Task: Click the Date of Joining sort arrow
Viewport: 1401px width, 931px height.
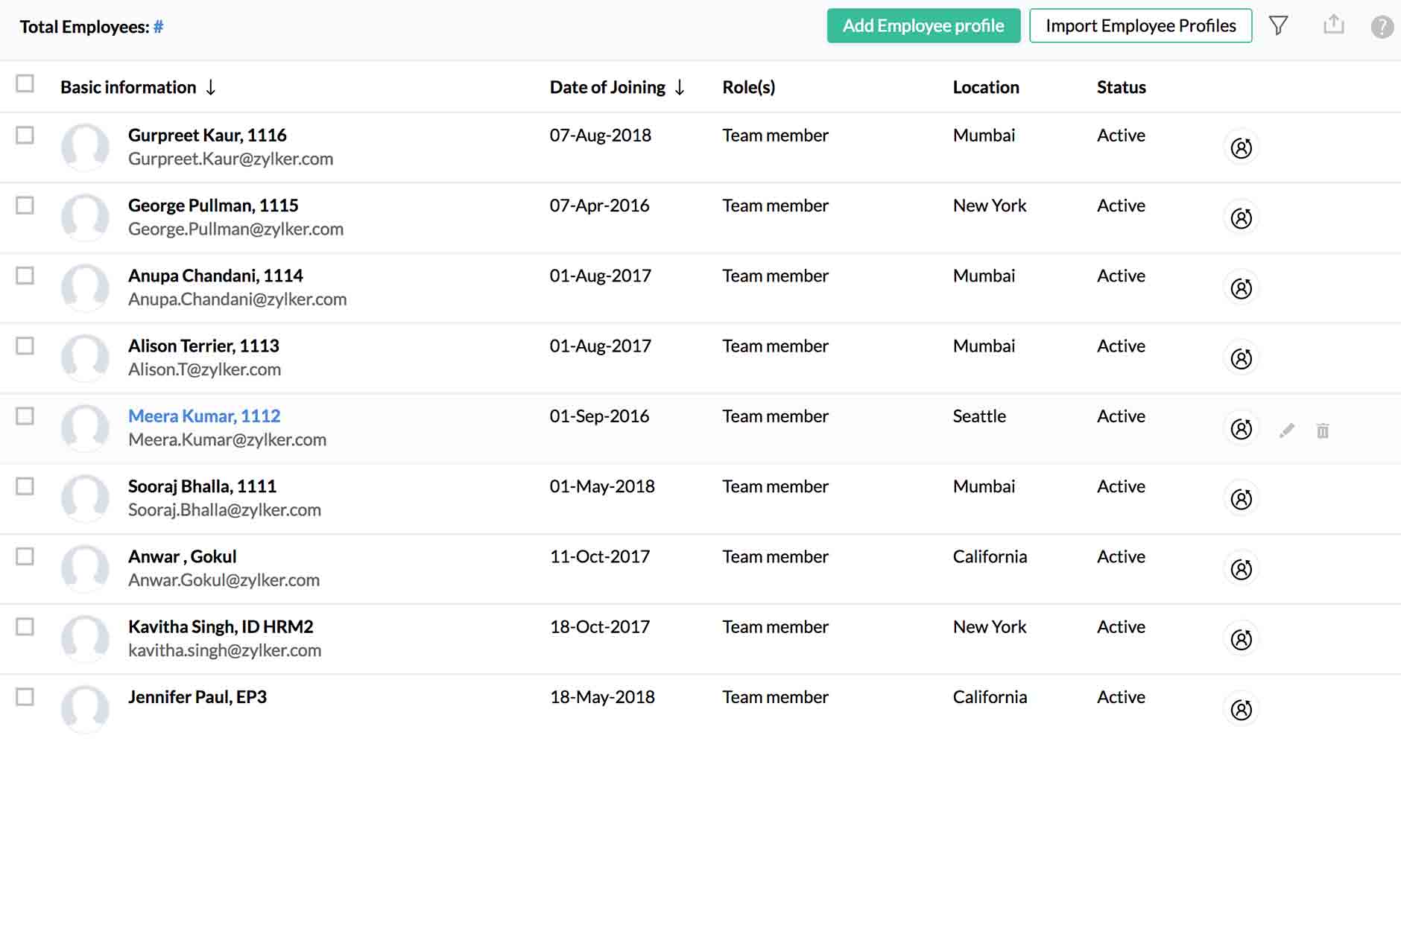Action: tap(679, 86)
